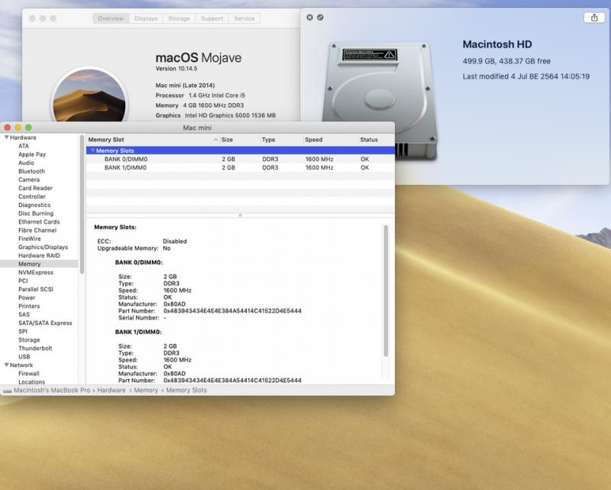Click the Version 10.14.5 text

click(x=176, y=69)
